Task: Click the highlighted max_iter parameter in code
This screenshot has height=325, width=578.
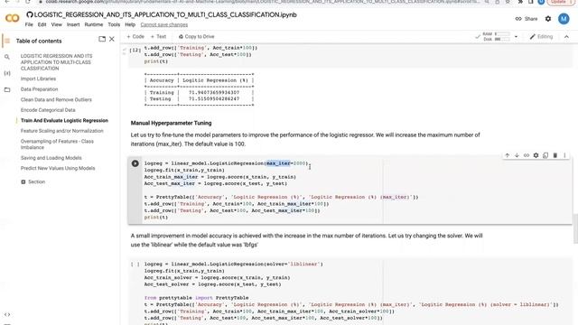Action: pos(278,163)
